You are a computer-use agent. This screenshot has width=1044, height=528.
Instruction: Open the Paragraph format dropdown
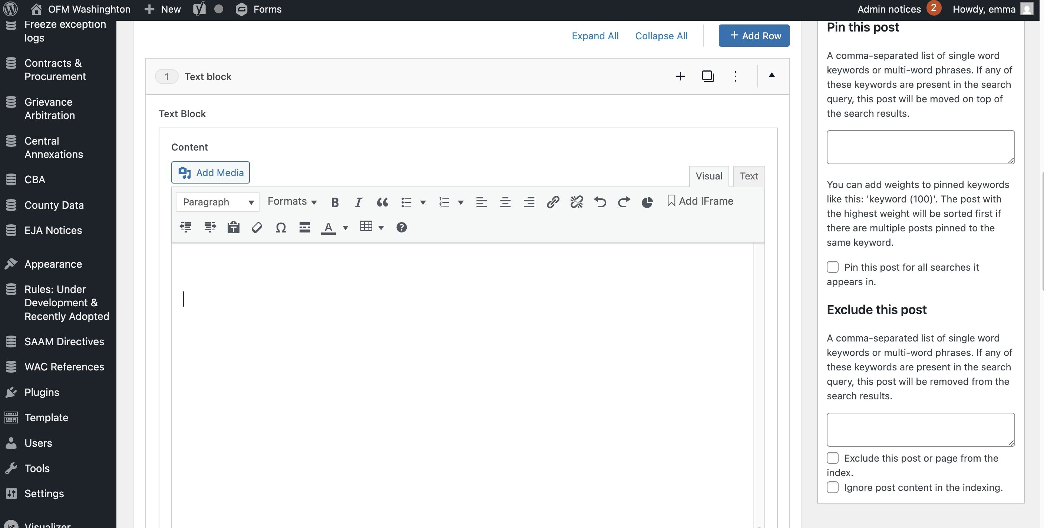click(x=218, y=202)
